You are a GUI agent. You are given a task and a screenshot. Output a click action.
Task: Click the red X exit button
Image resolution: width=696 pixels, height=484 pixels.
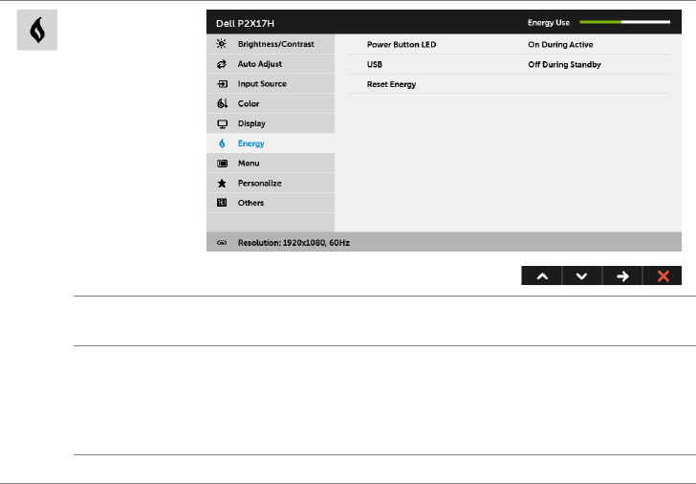click(663, 275)
